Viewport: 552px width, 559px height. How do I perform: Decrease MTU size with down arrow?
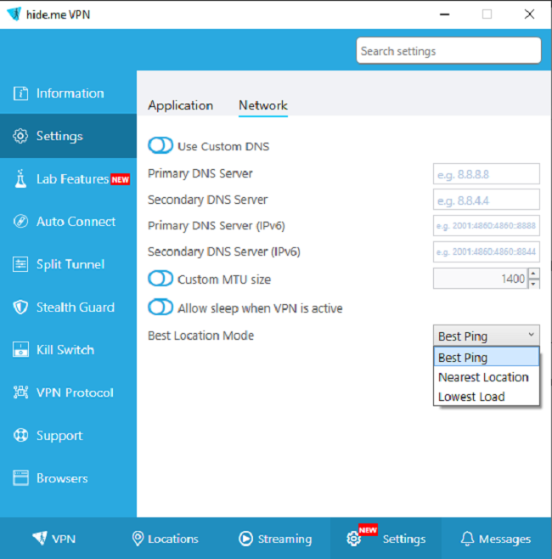533,284
